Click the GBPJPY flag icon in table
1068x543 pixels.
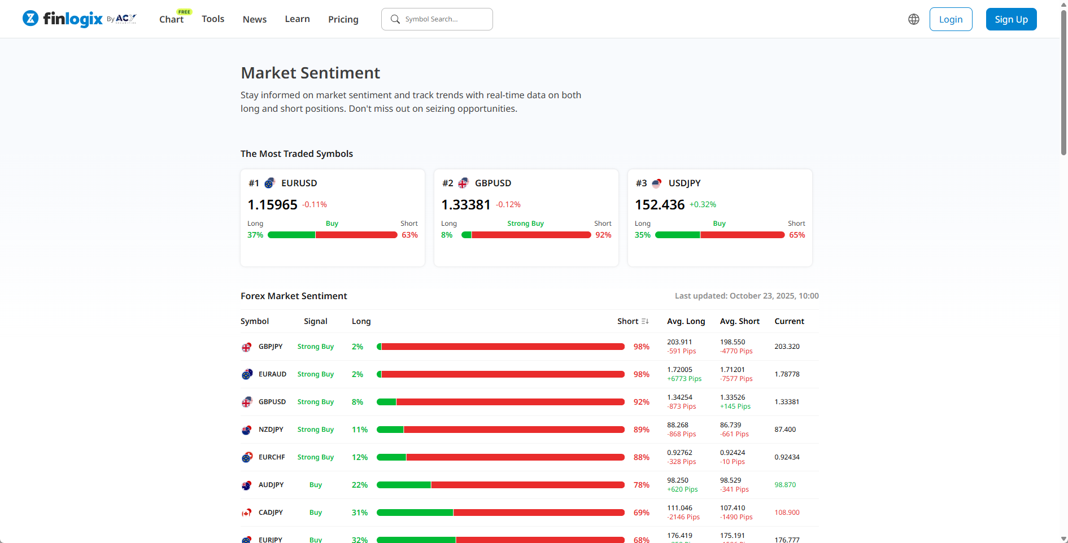tap(247, 347)
